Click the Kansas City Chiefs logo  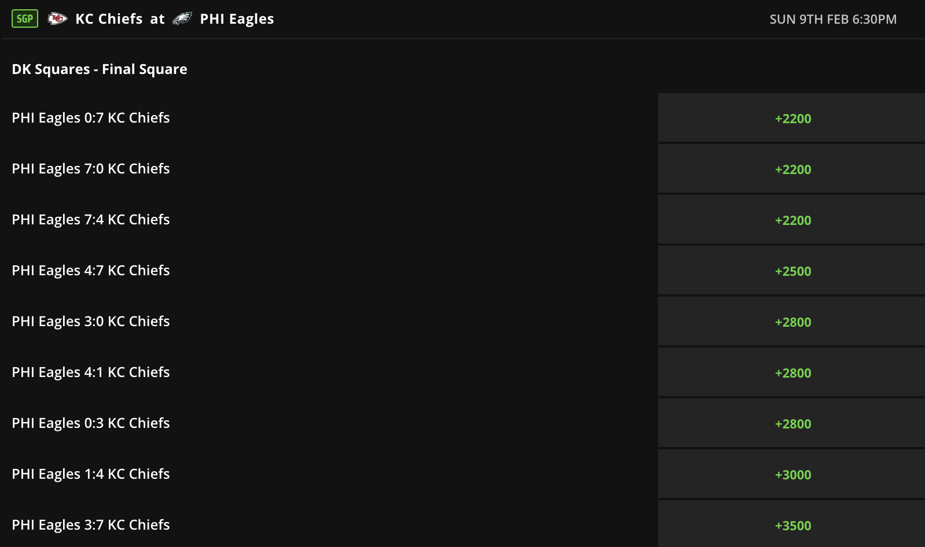[x=57, y=19]
